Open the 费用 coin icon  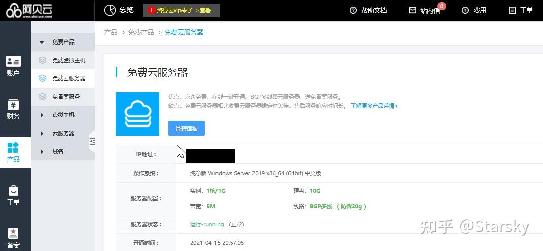click(465, 10)
